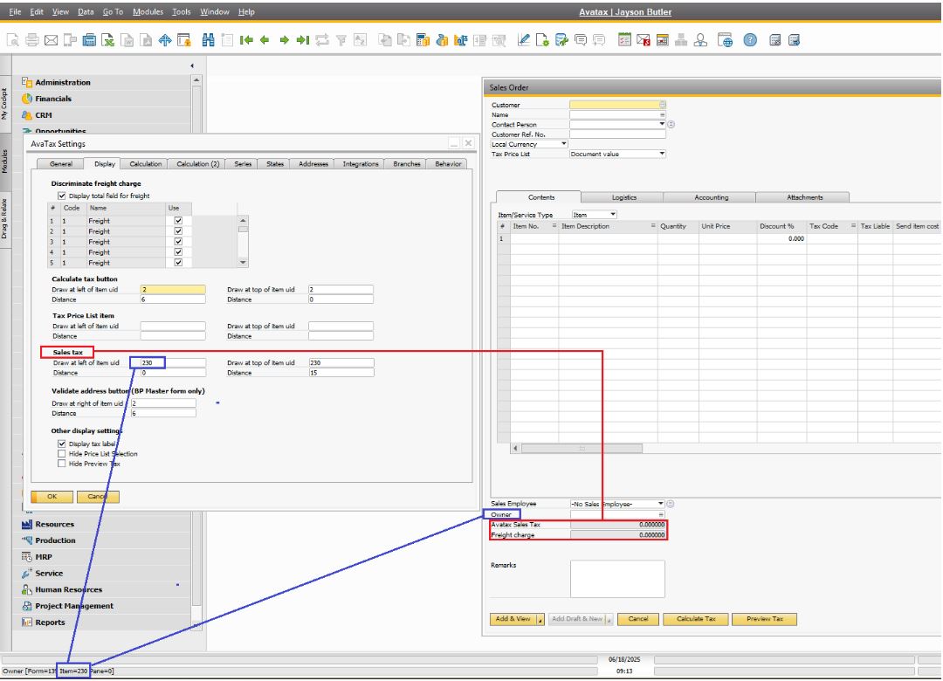943x681 pixels.
Task: Switch to the Integrations tab
Action: [x=361, y=163]
